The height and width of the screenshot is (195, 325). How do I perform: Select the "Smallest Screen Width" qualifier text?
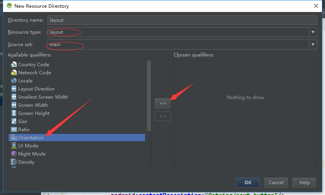click(x=43, y=97)
